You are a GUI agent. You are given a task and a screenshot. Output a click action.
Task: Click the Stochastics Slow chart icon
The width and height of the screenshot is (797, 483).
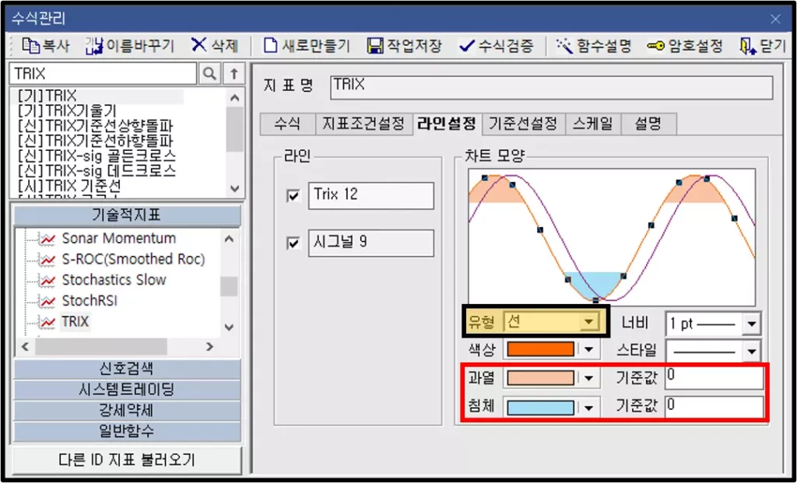pyautogui.click(x=47, y=280)
